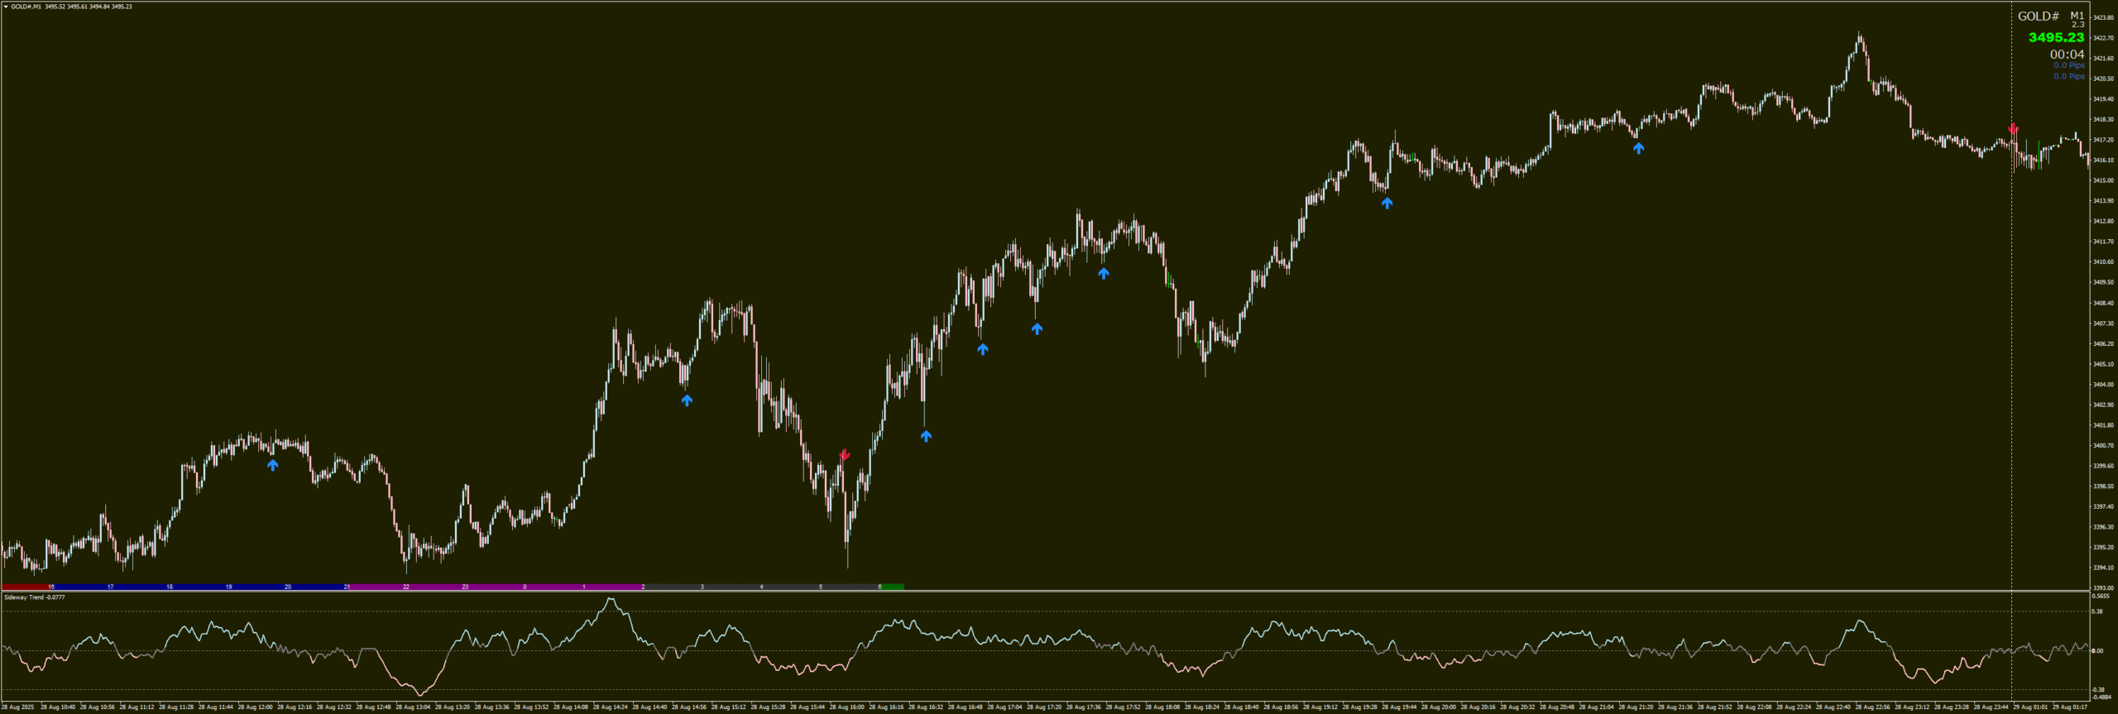Click the leftmost blue up arrow signal

tap(272, 465)
